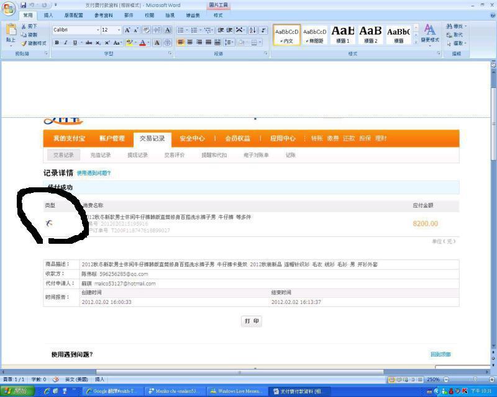Click the Windows Start button
Screen dimensions: 497x397
(17, 391)
